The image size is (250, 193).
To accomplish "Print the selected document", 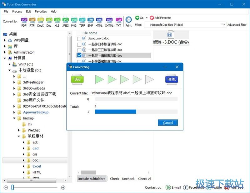I will [128, 22].
